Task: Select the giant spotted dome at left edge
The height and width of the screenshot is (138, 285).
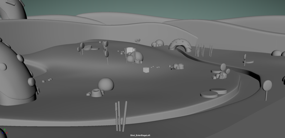Action: [14, 75]
